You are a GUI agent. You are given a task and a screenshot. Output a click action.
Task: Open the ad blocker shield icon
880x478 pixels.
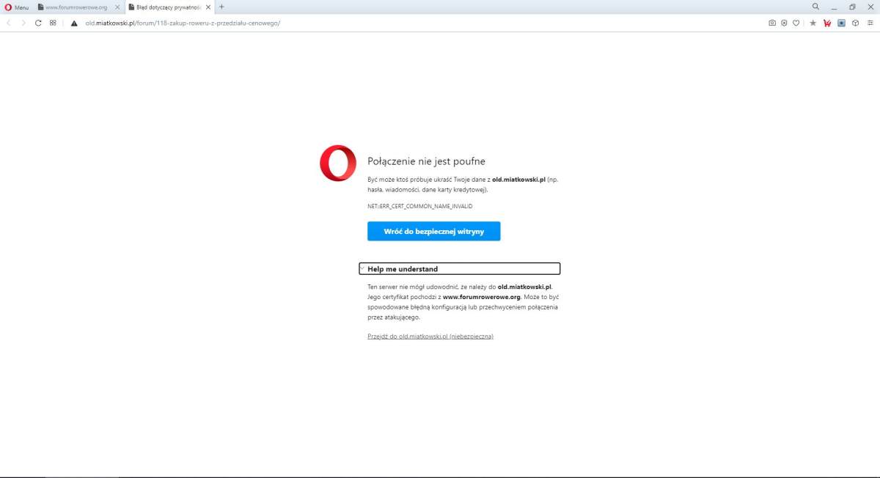point(784,23)
